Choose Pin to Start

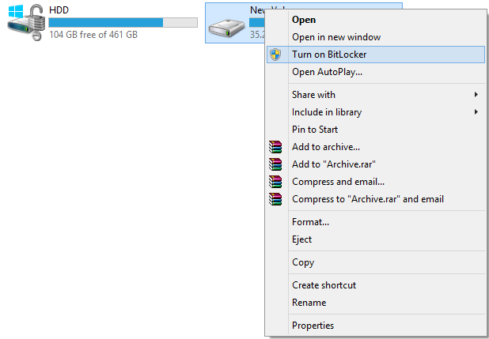(376, 130)
